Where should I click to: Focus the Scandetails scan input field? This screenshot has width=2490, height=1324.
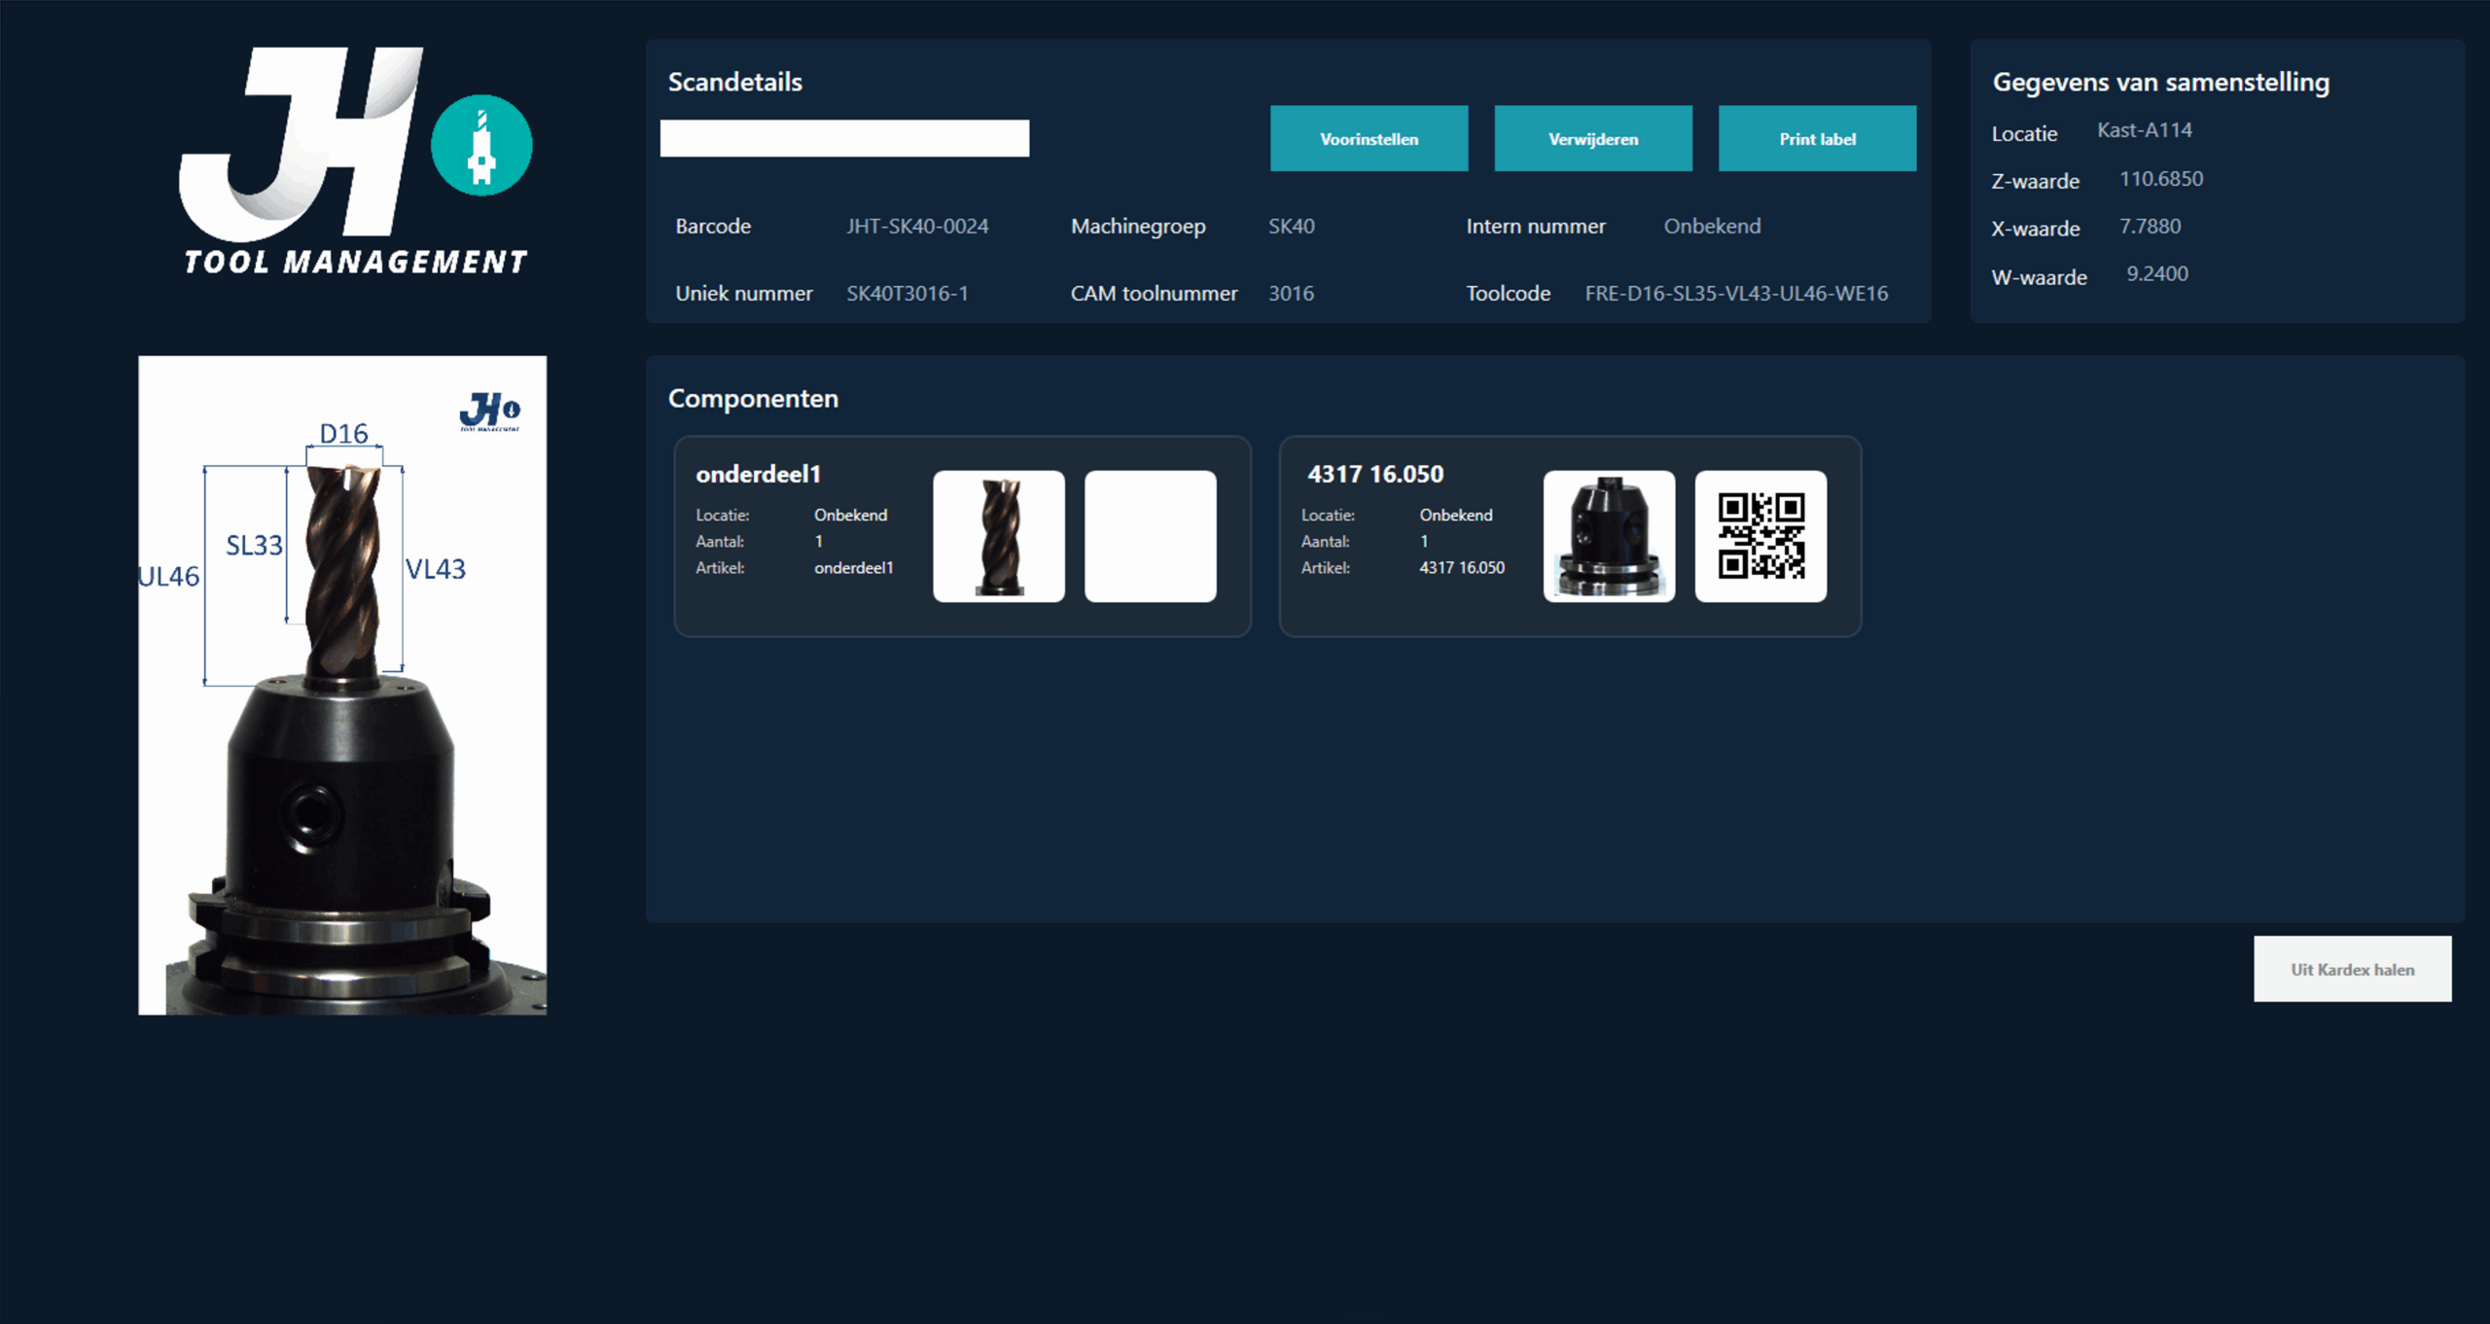tap(844, 138)
